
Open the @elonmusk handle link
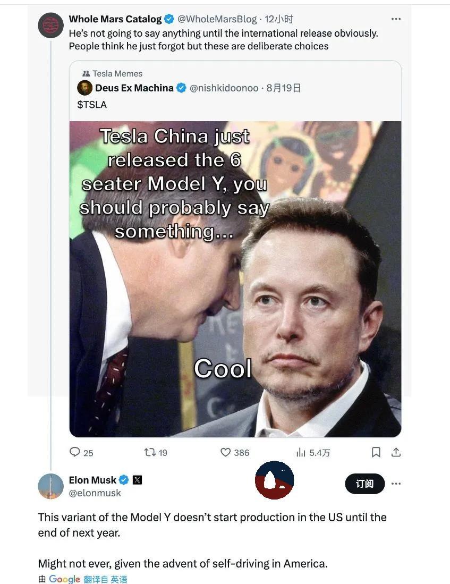tap(95, 493)
